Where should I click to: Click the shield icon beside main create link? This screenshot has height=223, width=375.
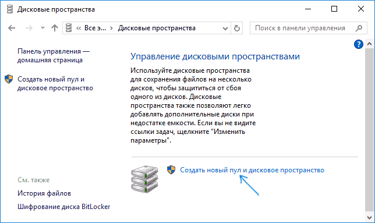click(x=171, y=170)
